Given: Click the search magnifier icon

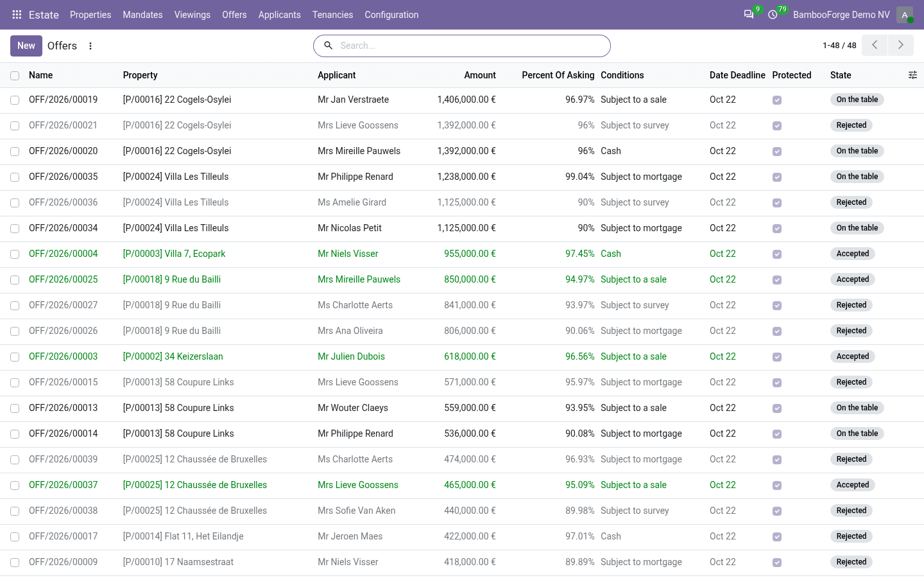Looking at the screenshot, I should [328, 46].
